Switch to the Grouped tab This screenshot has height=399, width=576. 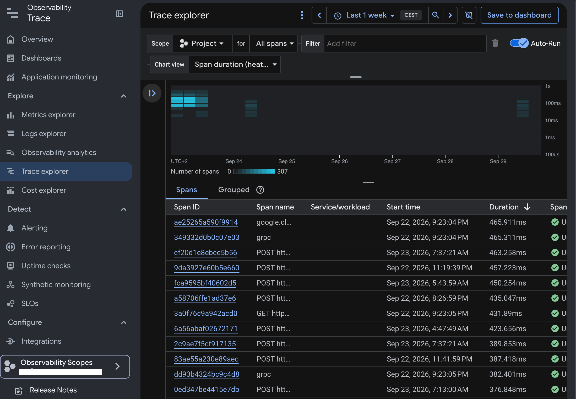(x=234, y=190)
